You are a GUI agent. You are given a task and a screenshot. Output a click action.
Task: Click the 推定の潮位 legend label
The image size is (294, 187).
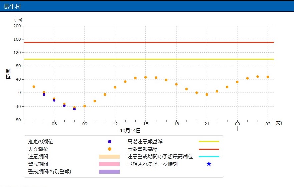tap(41, 142)
